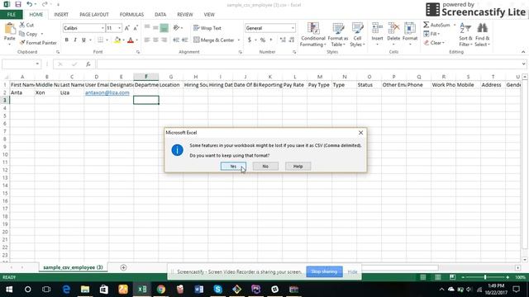This screenshot has height=297, width=529.
Task: Click the Insert Function fx icon
Action: click(88, 64)
